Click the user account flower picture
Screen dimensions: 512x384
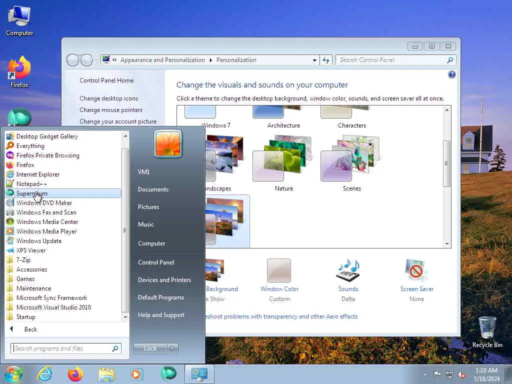coord(168,143)
